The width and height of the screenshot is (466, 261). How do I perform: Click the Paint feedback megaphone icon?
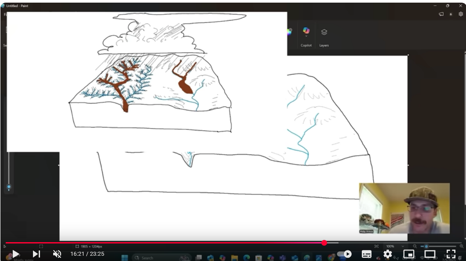click(x=441, y=14)
